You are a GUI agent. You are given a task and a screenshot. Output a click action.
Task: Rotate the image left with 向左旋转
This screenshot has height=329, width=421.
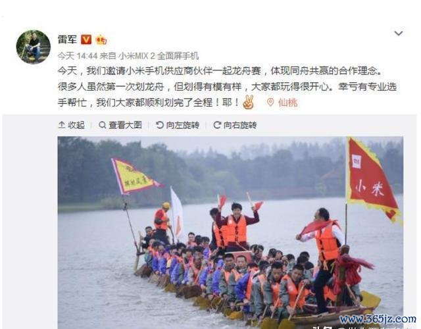coord(178,125)
